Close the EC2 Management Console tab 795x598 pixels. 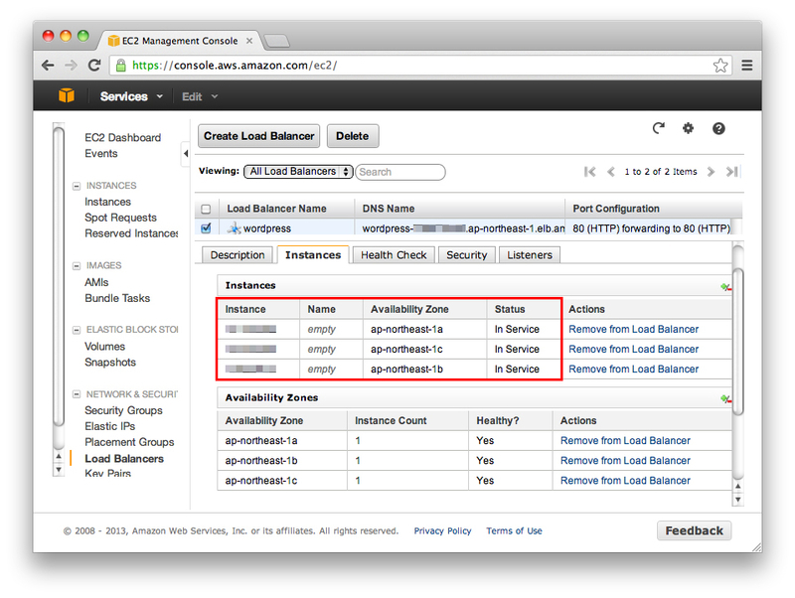(249, 41)
